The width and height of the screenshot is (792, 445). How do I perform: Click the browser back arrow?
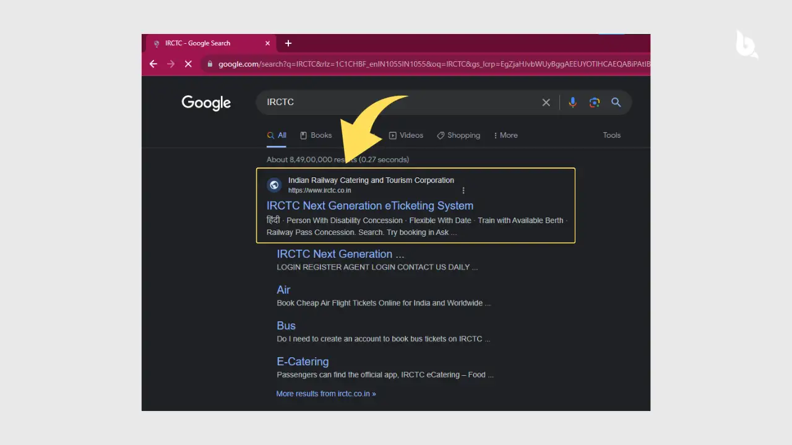coord(153,64)
